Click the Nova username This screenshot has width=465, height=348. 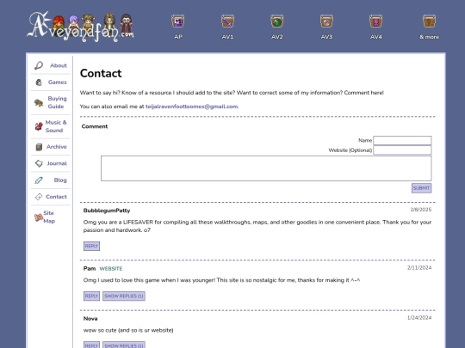(x=90, y=319)
